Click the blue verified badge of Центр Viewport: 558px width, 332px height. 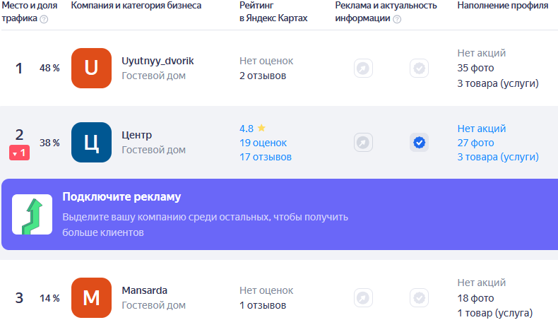[x=420, y=143]
